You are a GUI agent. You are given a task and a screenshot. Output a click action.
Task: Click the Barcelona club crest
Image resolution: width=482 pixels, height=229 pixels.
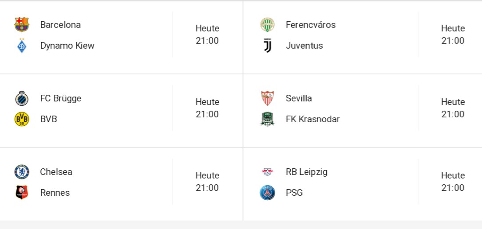point(22,24)
